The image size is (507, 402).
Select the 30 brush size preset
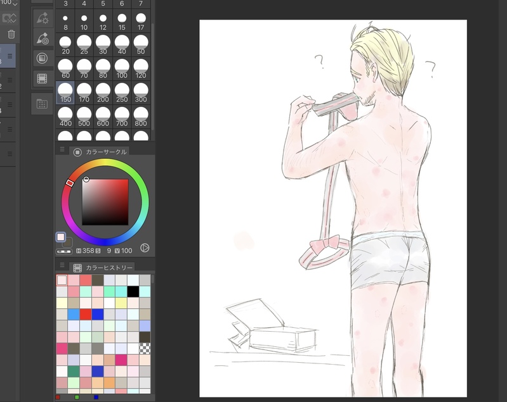103,45
